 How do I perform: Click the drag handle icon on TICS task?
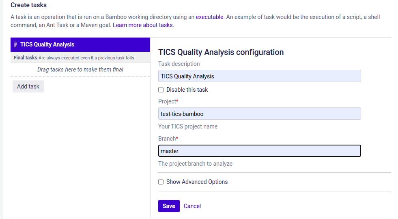(x=15, y=45)
